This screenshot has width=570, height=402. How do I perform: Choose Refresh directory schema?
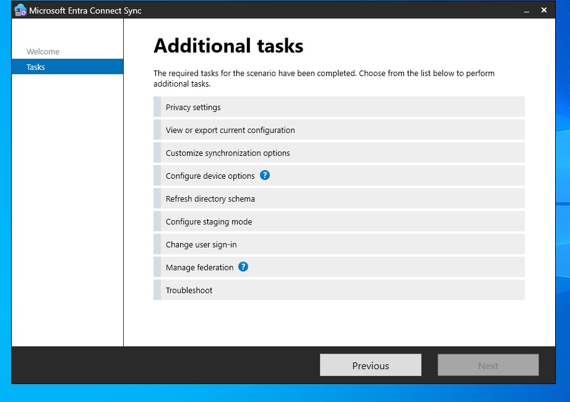(339, 199)
